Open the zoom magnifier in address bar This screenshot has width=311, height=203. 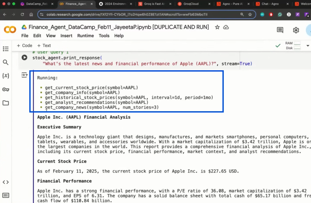coord(242,15)
